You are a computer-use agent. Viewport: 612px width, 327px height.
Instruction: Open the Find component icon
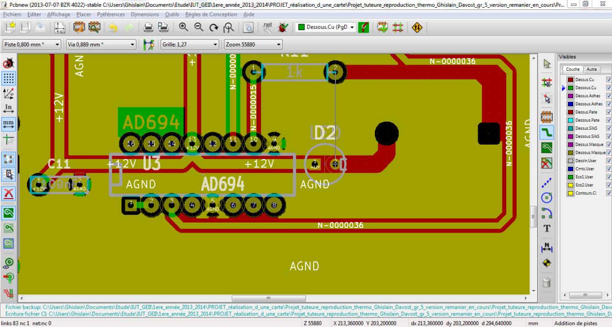tap(249, 28)
